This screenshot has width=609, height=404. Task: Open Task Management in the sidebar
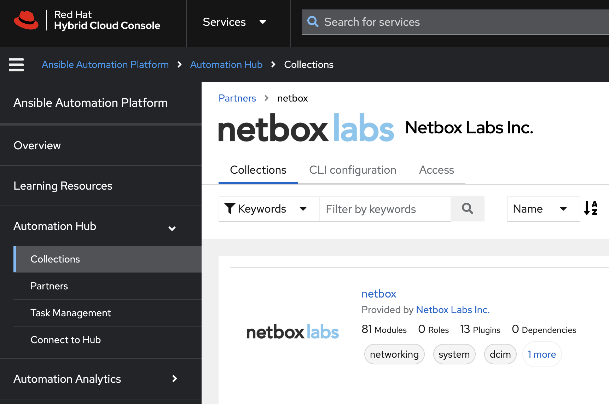pyautogui.click(x=108, y=313)
